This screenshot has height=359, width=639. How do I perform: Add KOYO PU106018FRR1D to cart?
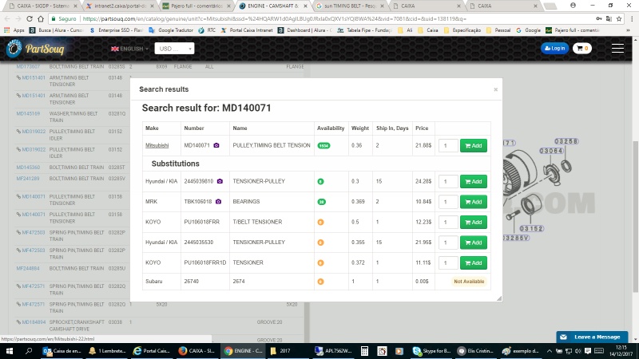coord(474,263)
